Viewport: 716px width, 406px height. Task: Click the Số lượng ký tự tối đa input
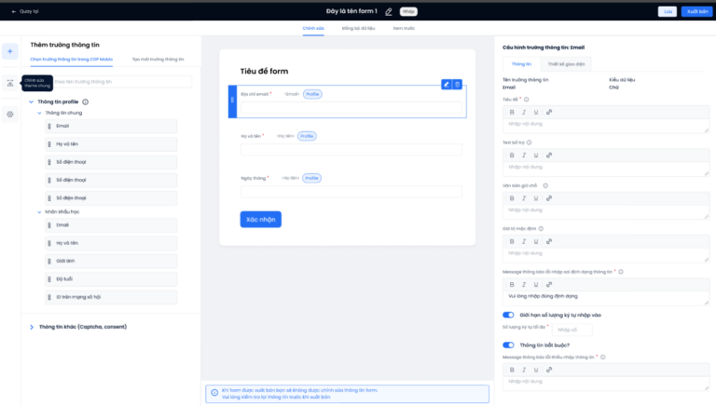pos(572,330)
